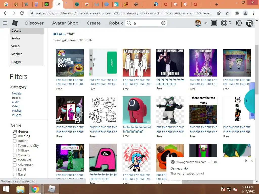Open the Before the FNF Mod decal thumbnail
Screen dimensions: 259x194
170,63
